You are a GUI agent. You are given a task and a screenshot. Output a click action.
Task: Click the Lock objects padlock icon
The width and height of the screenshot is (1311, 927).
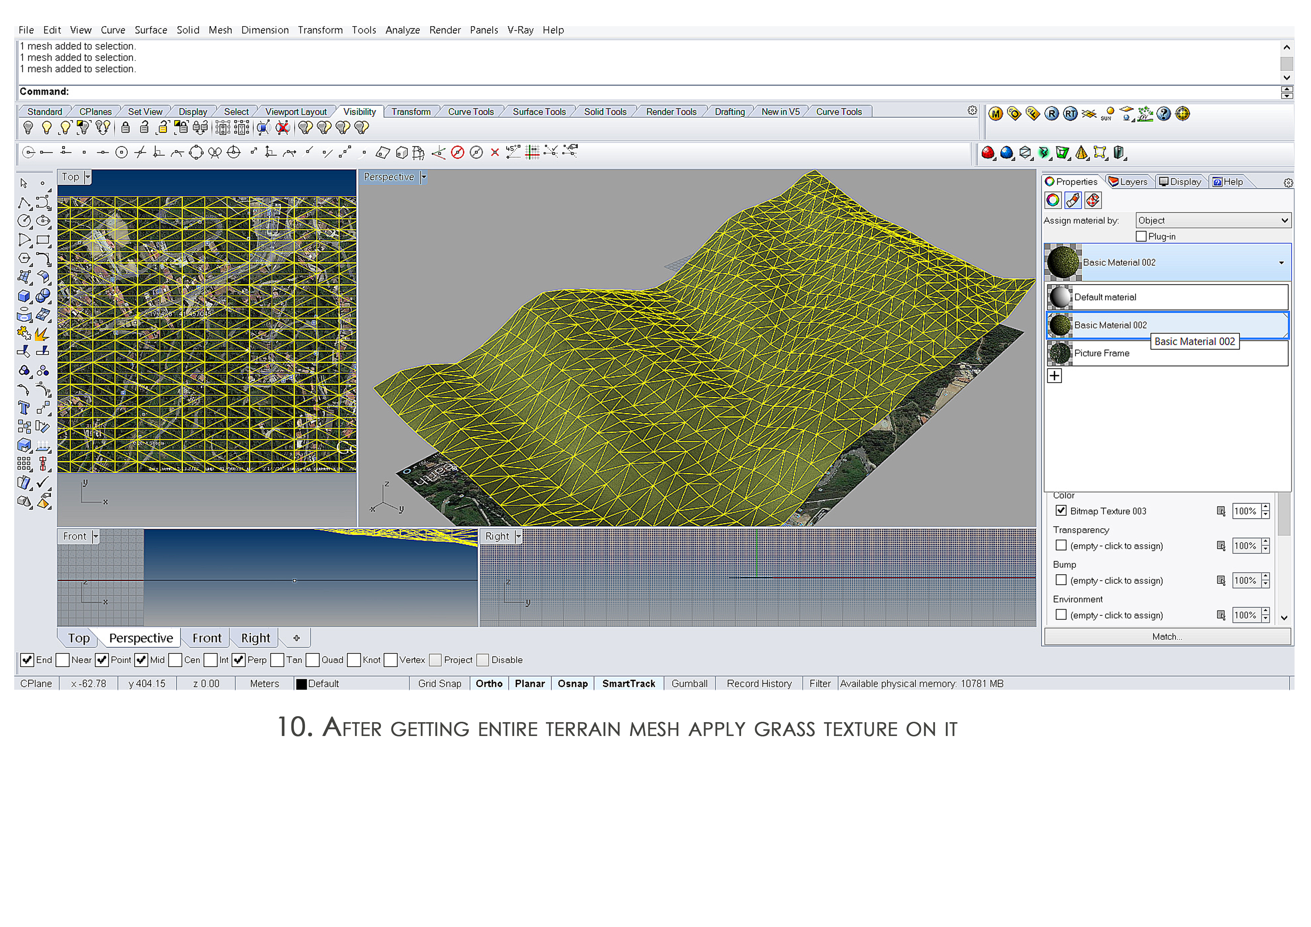(126, 128)
